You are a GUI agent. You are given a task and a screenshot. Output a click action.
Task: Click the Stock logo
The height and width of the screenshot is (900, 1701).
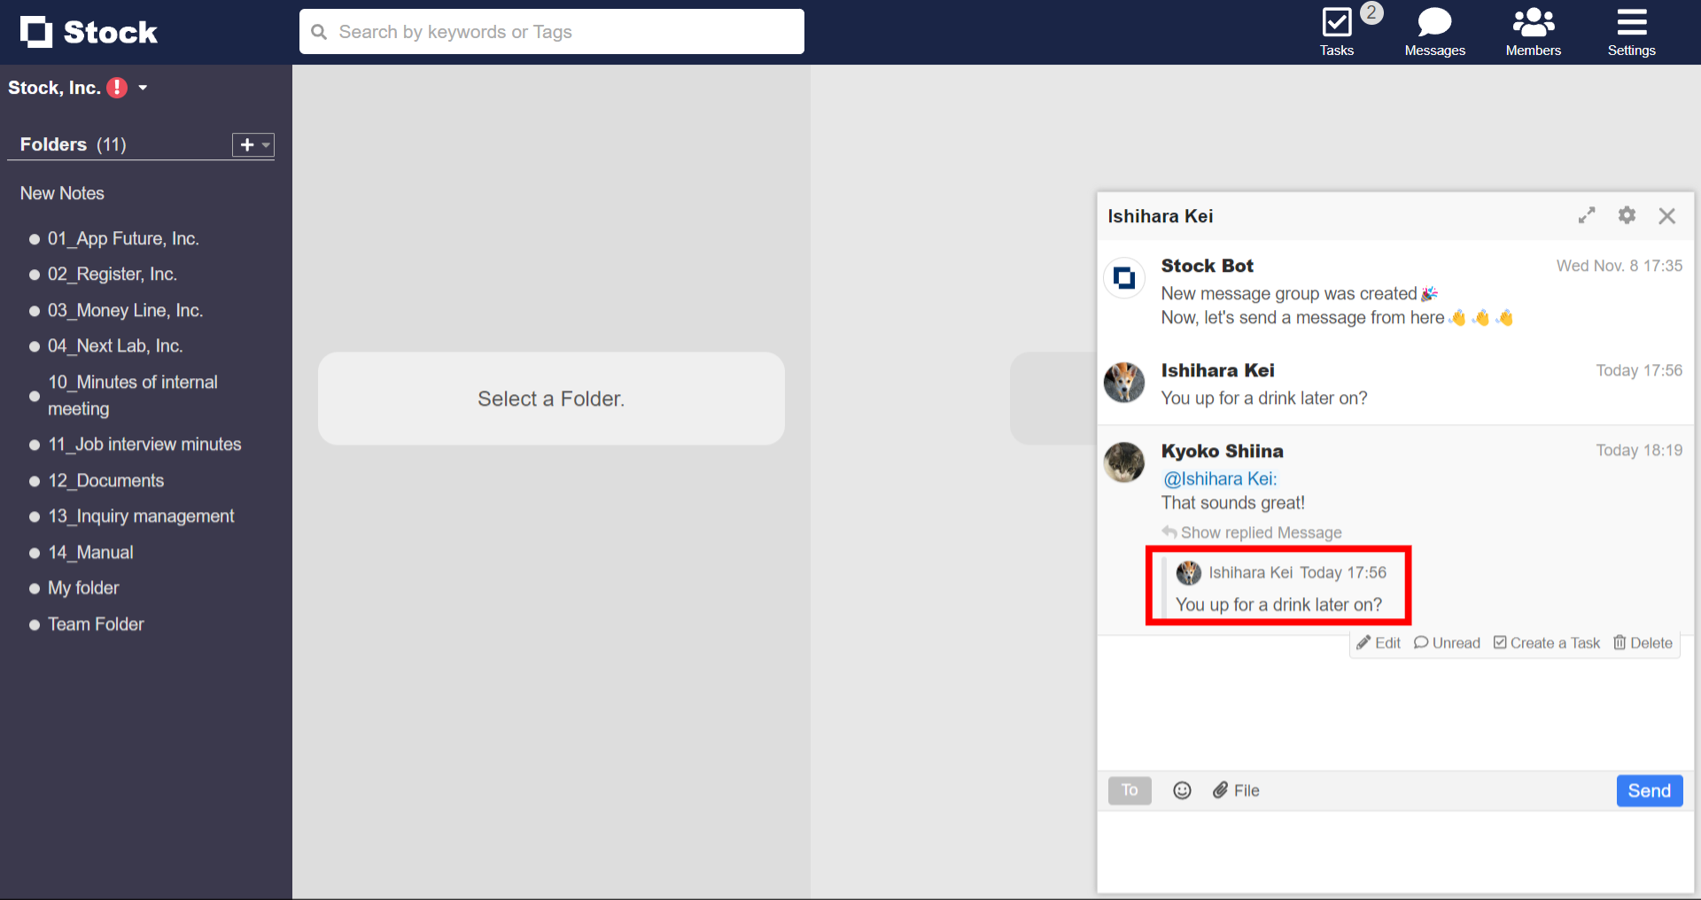[x=88, y=31]
